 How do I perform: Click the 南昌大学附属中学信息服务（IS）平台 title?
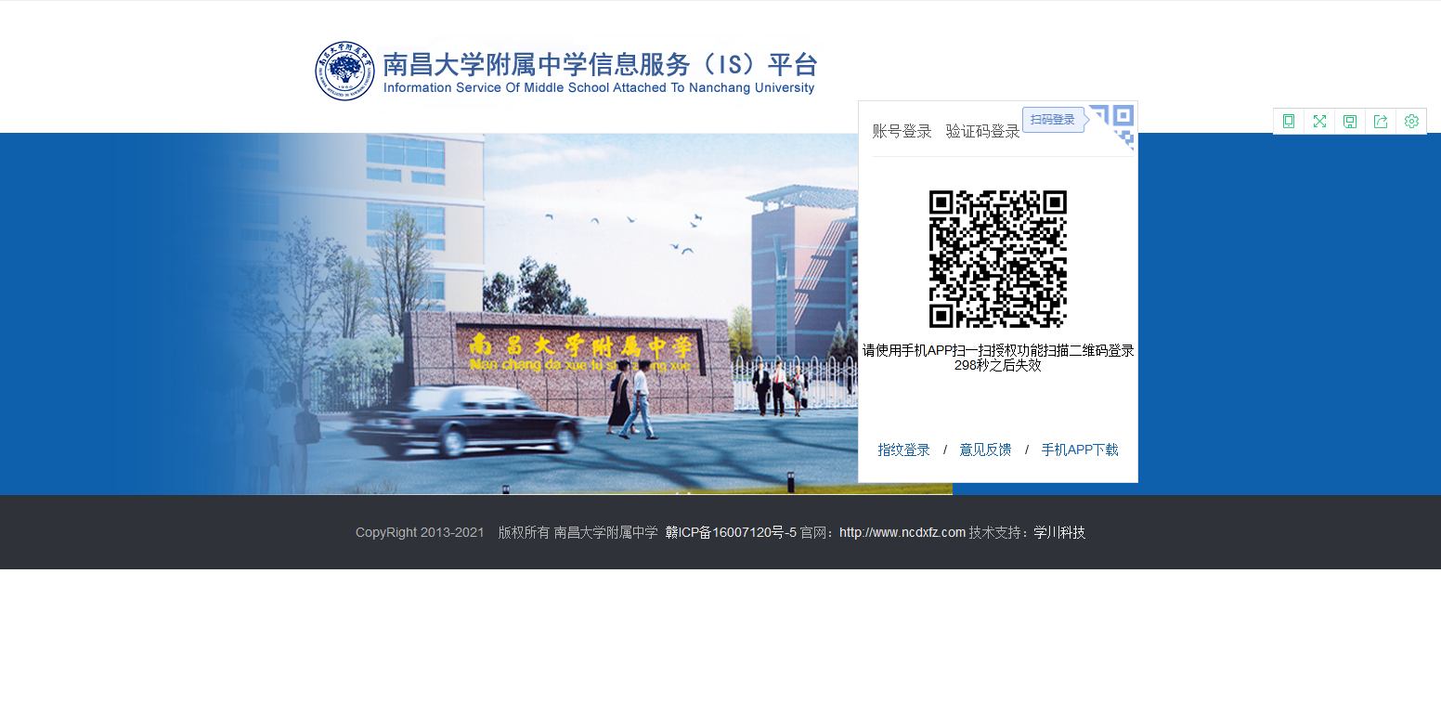600,64
